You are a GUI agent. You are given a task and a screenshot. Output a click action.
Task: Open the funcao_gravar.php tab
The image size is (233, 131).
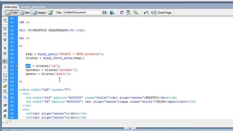click(x=33, y=7)
